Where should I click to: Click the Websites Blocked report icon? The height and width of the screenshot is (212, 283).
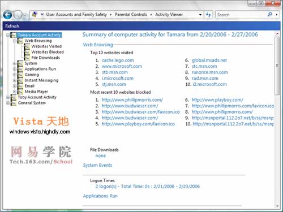pyautogui.click(x=27, y=52)
